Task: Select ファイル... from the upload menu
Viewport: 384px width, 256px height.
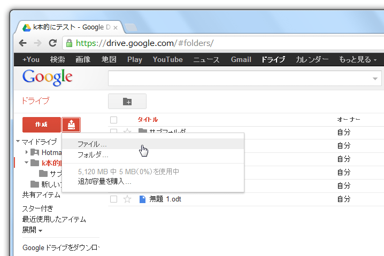Action: pyautogui.click(x=153, y=144)
